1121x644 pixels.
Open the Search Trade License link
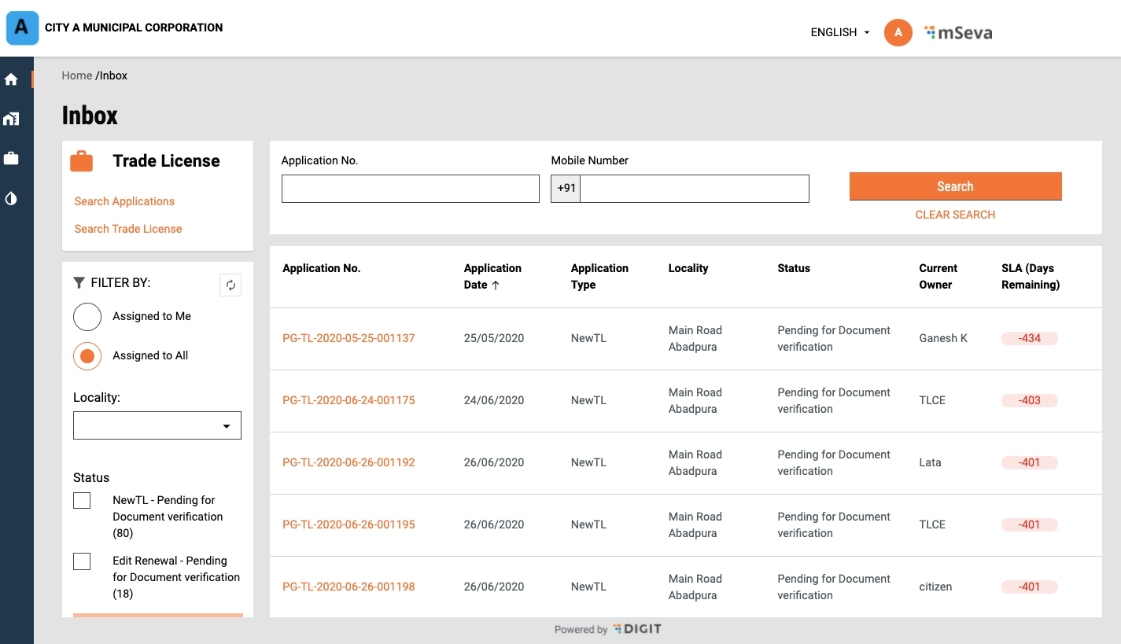tap(128, 229)
